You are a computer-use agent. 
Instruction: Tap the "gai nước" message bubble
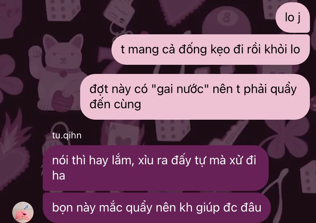(x=195, y=97)
